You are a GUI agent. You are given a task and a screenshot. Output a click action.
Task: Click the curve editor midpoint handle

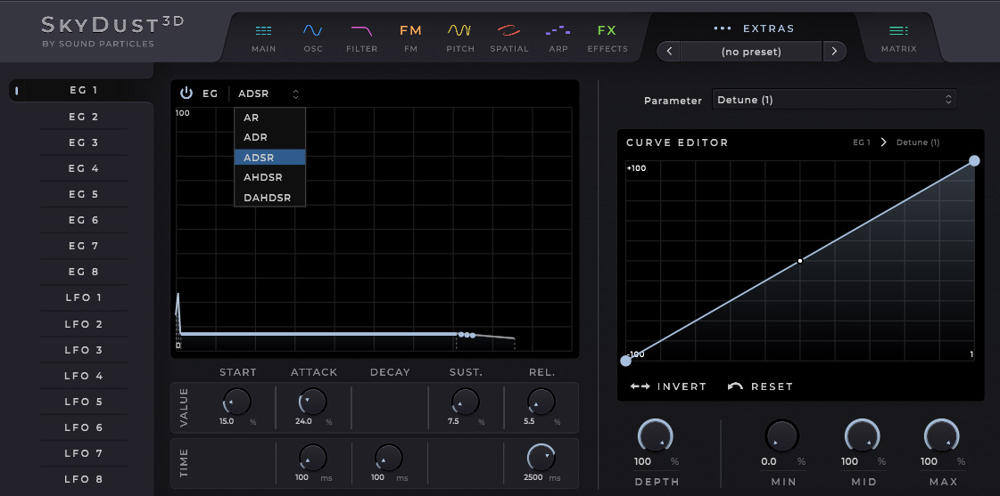coord(800,261)
